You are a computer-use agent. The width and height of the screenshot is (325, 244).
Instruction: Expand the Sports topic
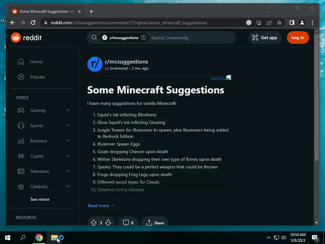point(69,125)
